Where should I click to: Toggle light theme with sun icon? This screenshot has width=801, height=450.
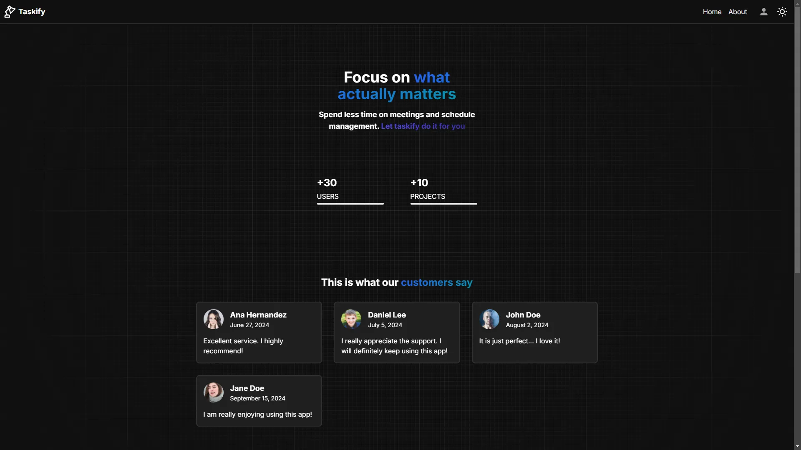(782, 12)
